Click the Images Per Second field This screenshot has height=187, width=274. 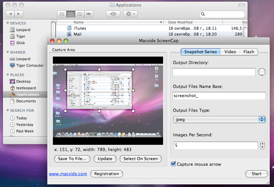point(216,145)
